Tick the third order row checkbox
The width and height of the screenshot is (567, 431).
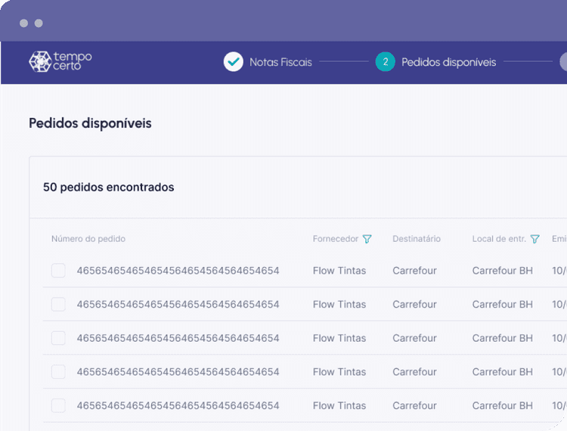click(x=58, y=338)
